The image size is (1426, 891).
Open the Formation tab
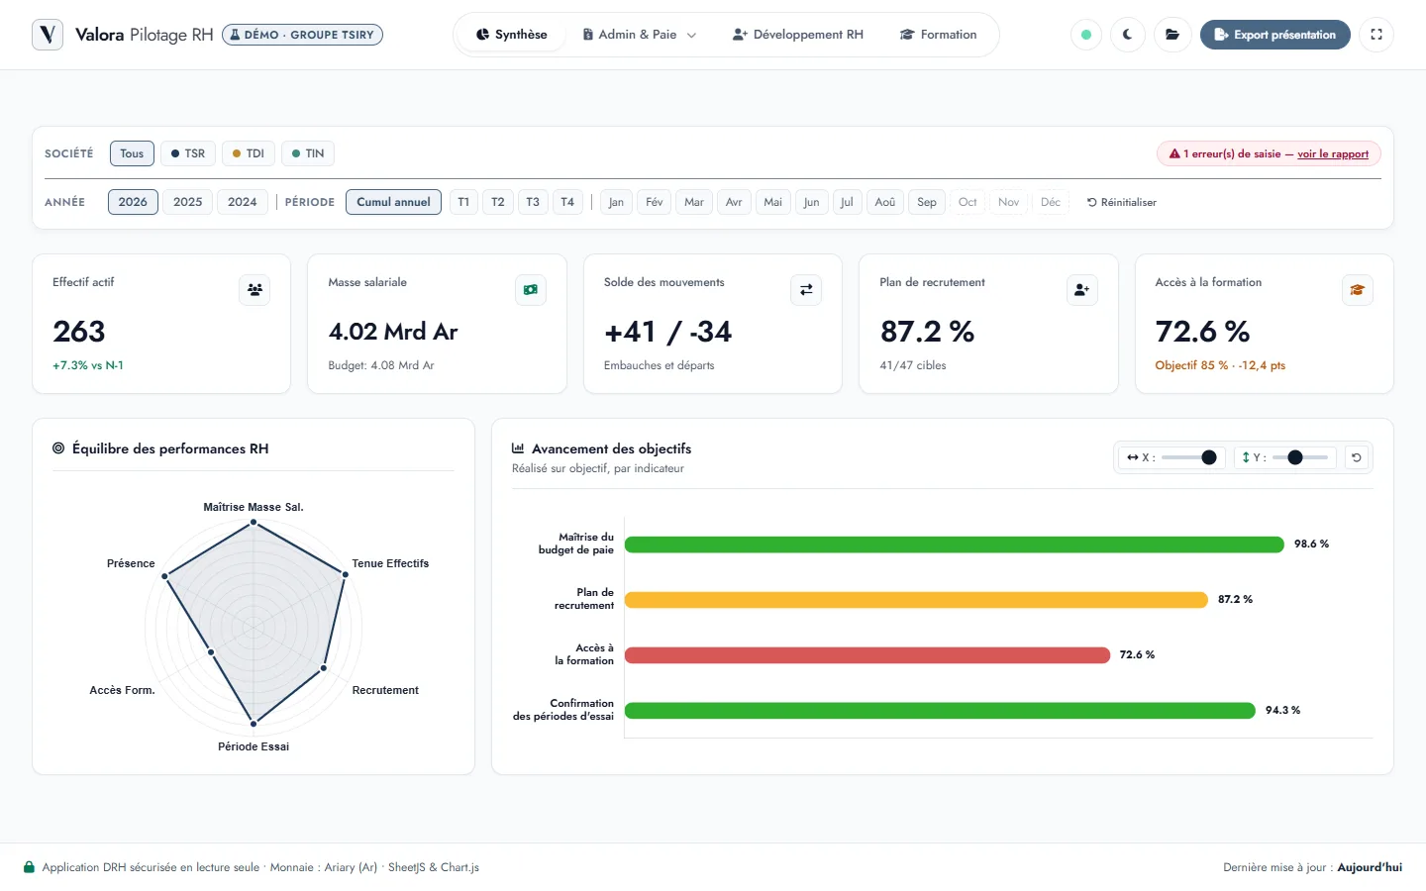(939, 35)
